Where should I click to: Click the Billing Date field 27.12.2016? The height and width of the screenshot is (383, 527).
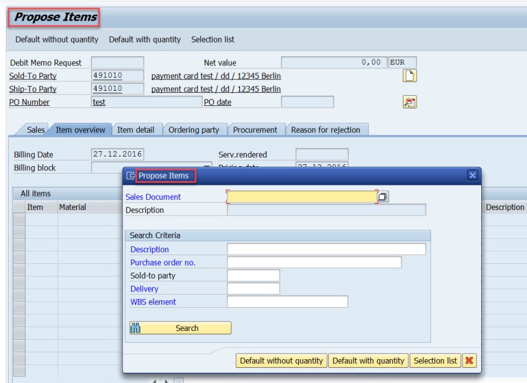pyautogui.click(x=118, y=154)
